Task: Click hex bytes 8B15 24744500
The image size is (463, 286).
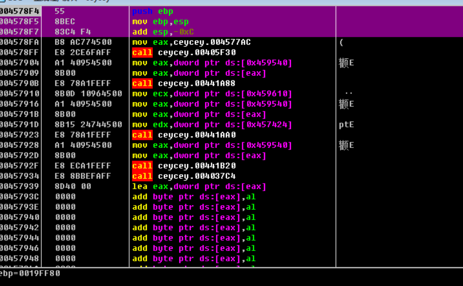Action: (88, 125)
